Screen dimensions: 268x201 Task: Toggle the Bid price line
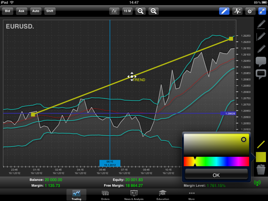click(x=8, y=11)
